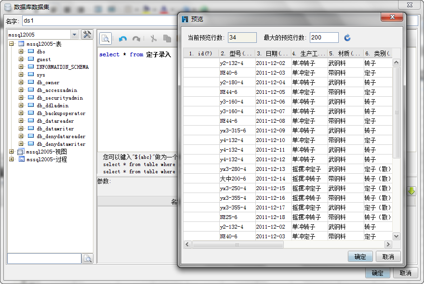The image size is (424, 284).
Task: Expand the db_datareader node
Action: tap(21, 120)
